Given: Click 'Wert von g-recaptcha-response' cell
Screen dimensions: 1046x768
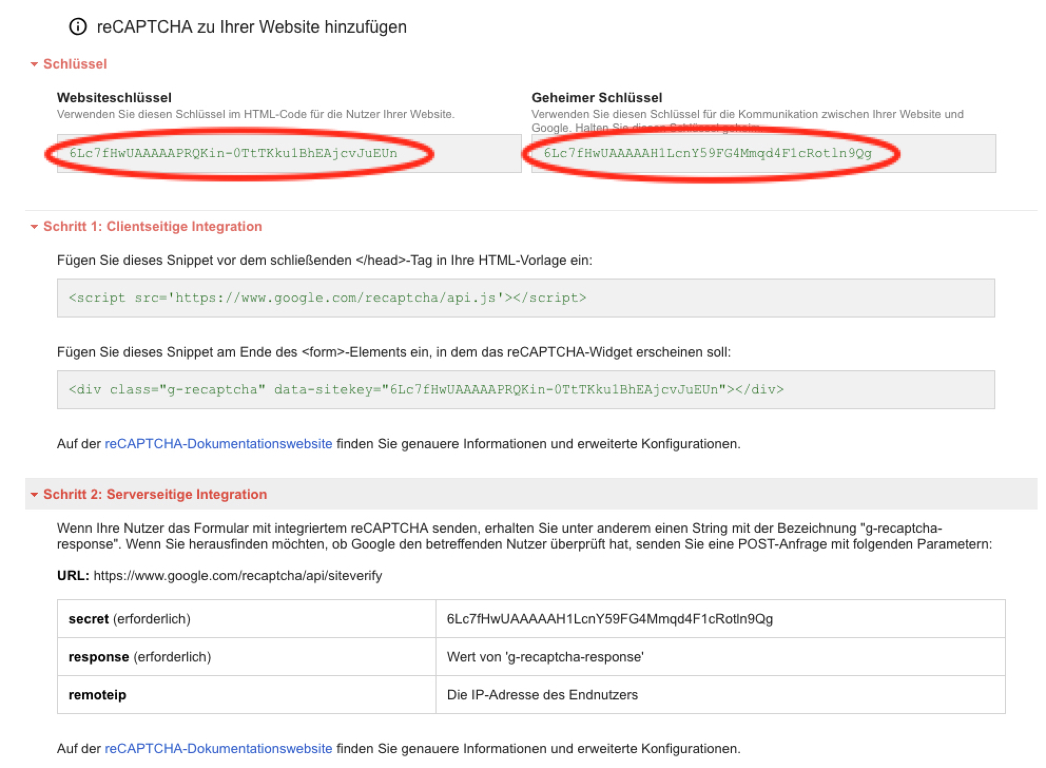Looking at the screenshot, I should tap(720, 657).
